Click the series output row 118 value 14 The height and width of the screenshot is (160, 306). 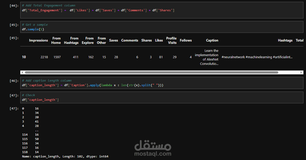[x=37, y=152]
